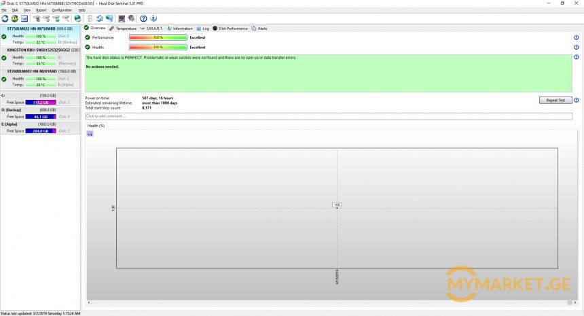Click the green check beside ST2000LM003 disk
584x316 pixels.
(3, 79)
